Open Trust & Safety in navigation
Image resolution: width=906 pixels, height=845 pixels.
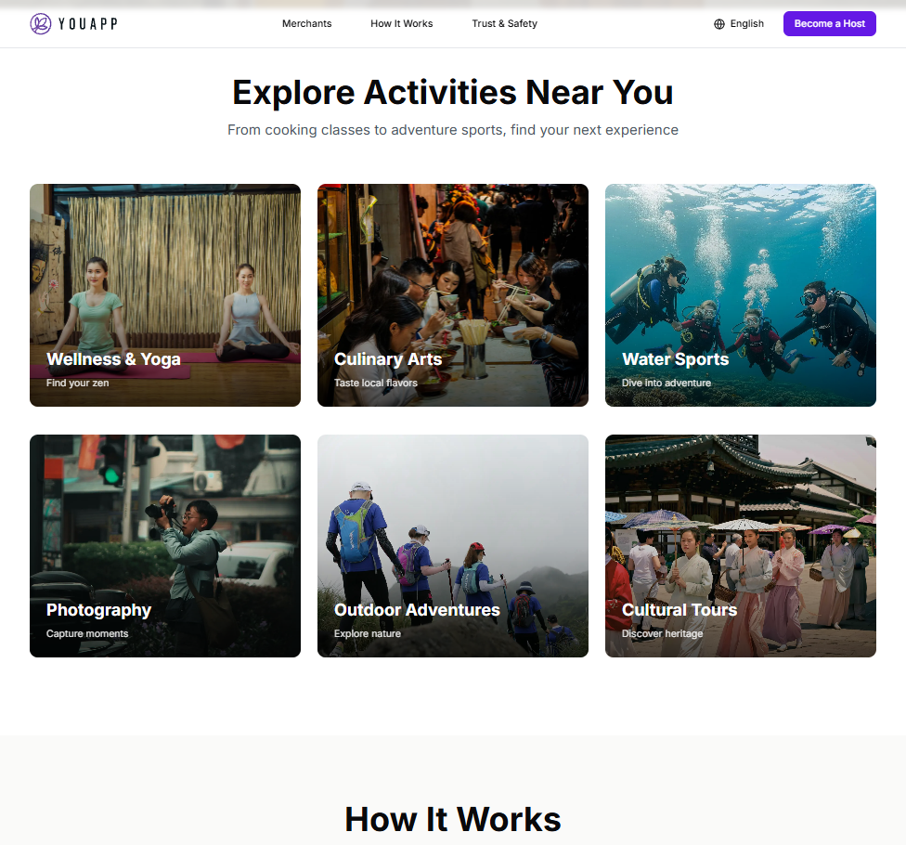[504, 24]
